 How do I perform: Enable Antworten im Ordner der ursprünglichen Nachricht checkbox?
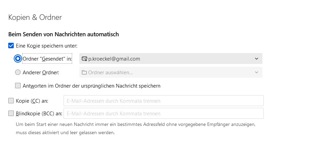click(18, 86)
